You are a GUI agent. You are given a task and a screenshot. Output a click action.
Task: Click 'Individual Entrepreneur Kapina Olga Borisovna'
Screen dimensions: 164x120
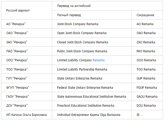(89, 115)
